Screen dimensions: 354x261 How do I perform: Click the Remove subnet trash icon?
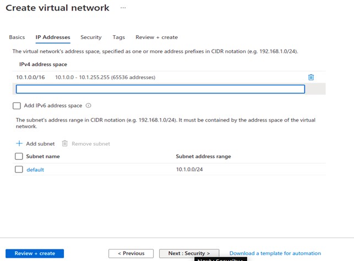65,143
